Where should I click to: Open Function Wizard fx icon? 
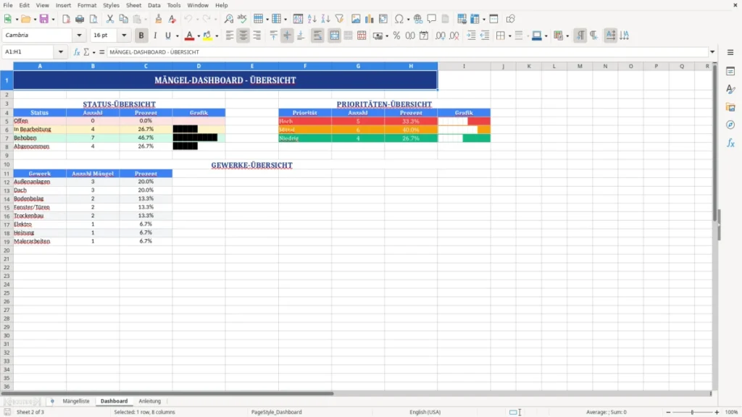[x=77, y=52]
